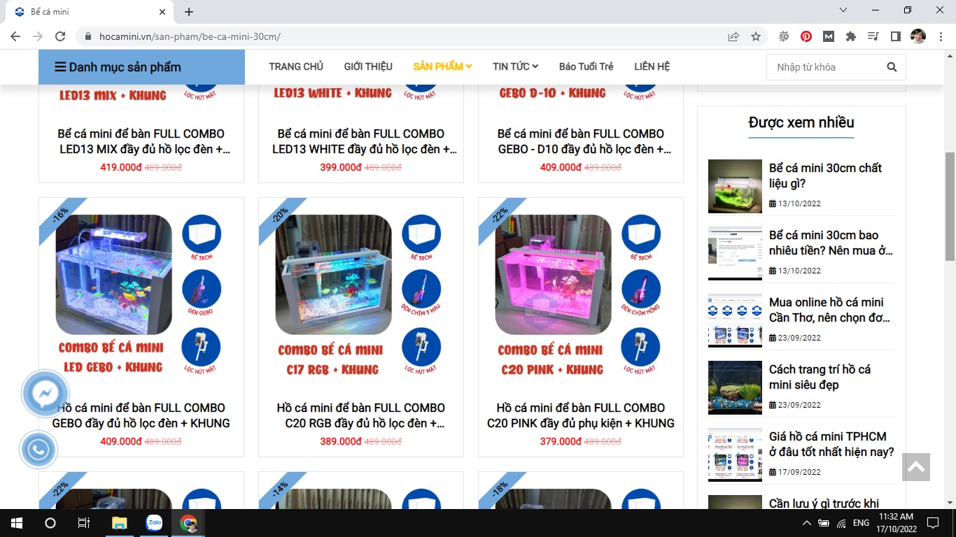Click the 379.000đ price text
This screenshot has width=956, height=537.
pos(560,441)
